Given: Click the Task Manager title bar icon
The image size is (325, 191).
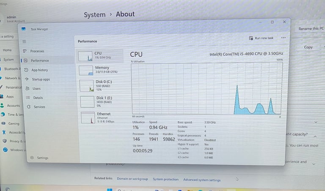Looking at the screenshot, I should pyautogui.click(x=23, y=29).
